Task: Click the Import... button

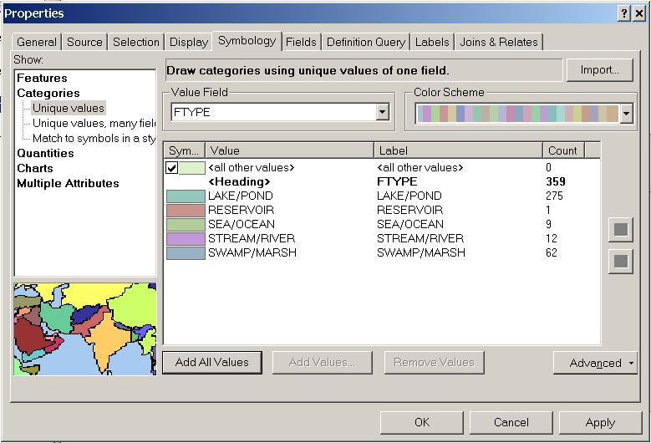Action: (x=599, y=70)
